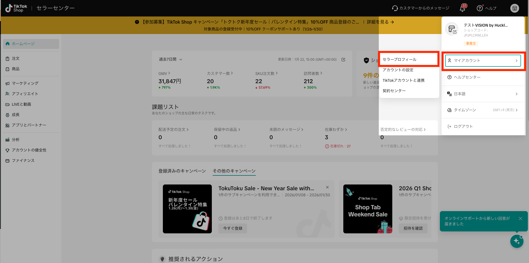Click 今すぐ登録 button

click(233, 228)
